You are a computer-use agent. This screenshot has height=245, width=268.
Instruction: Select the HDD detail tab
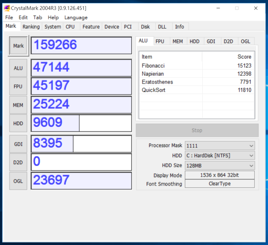pyautogui.click(x=195, y=42)
